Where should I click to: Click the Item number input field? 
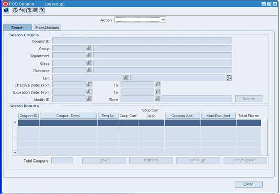tap(87, 78)
